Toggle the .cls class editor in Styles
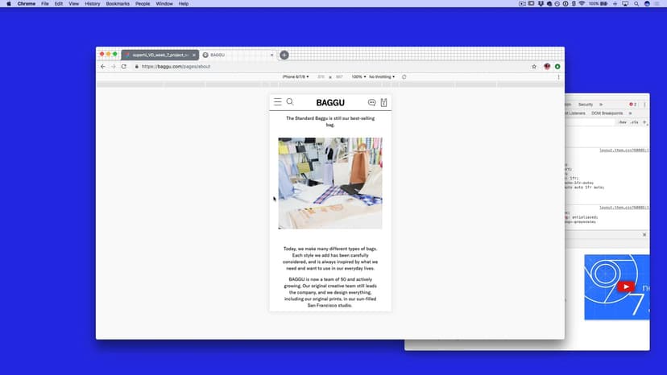The width and height of the screenshot is (667, 375). pyautogui.click(x=634, y=122)
